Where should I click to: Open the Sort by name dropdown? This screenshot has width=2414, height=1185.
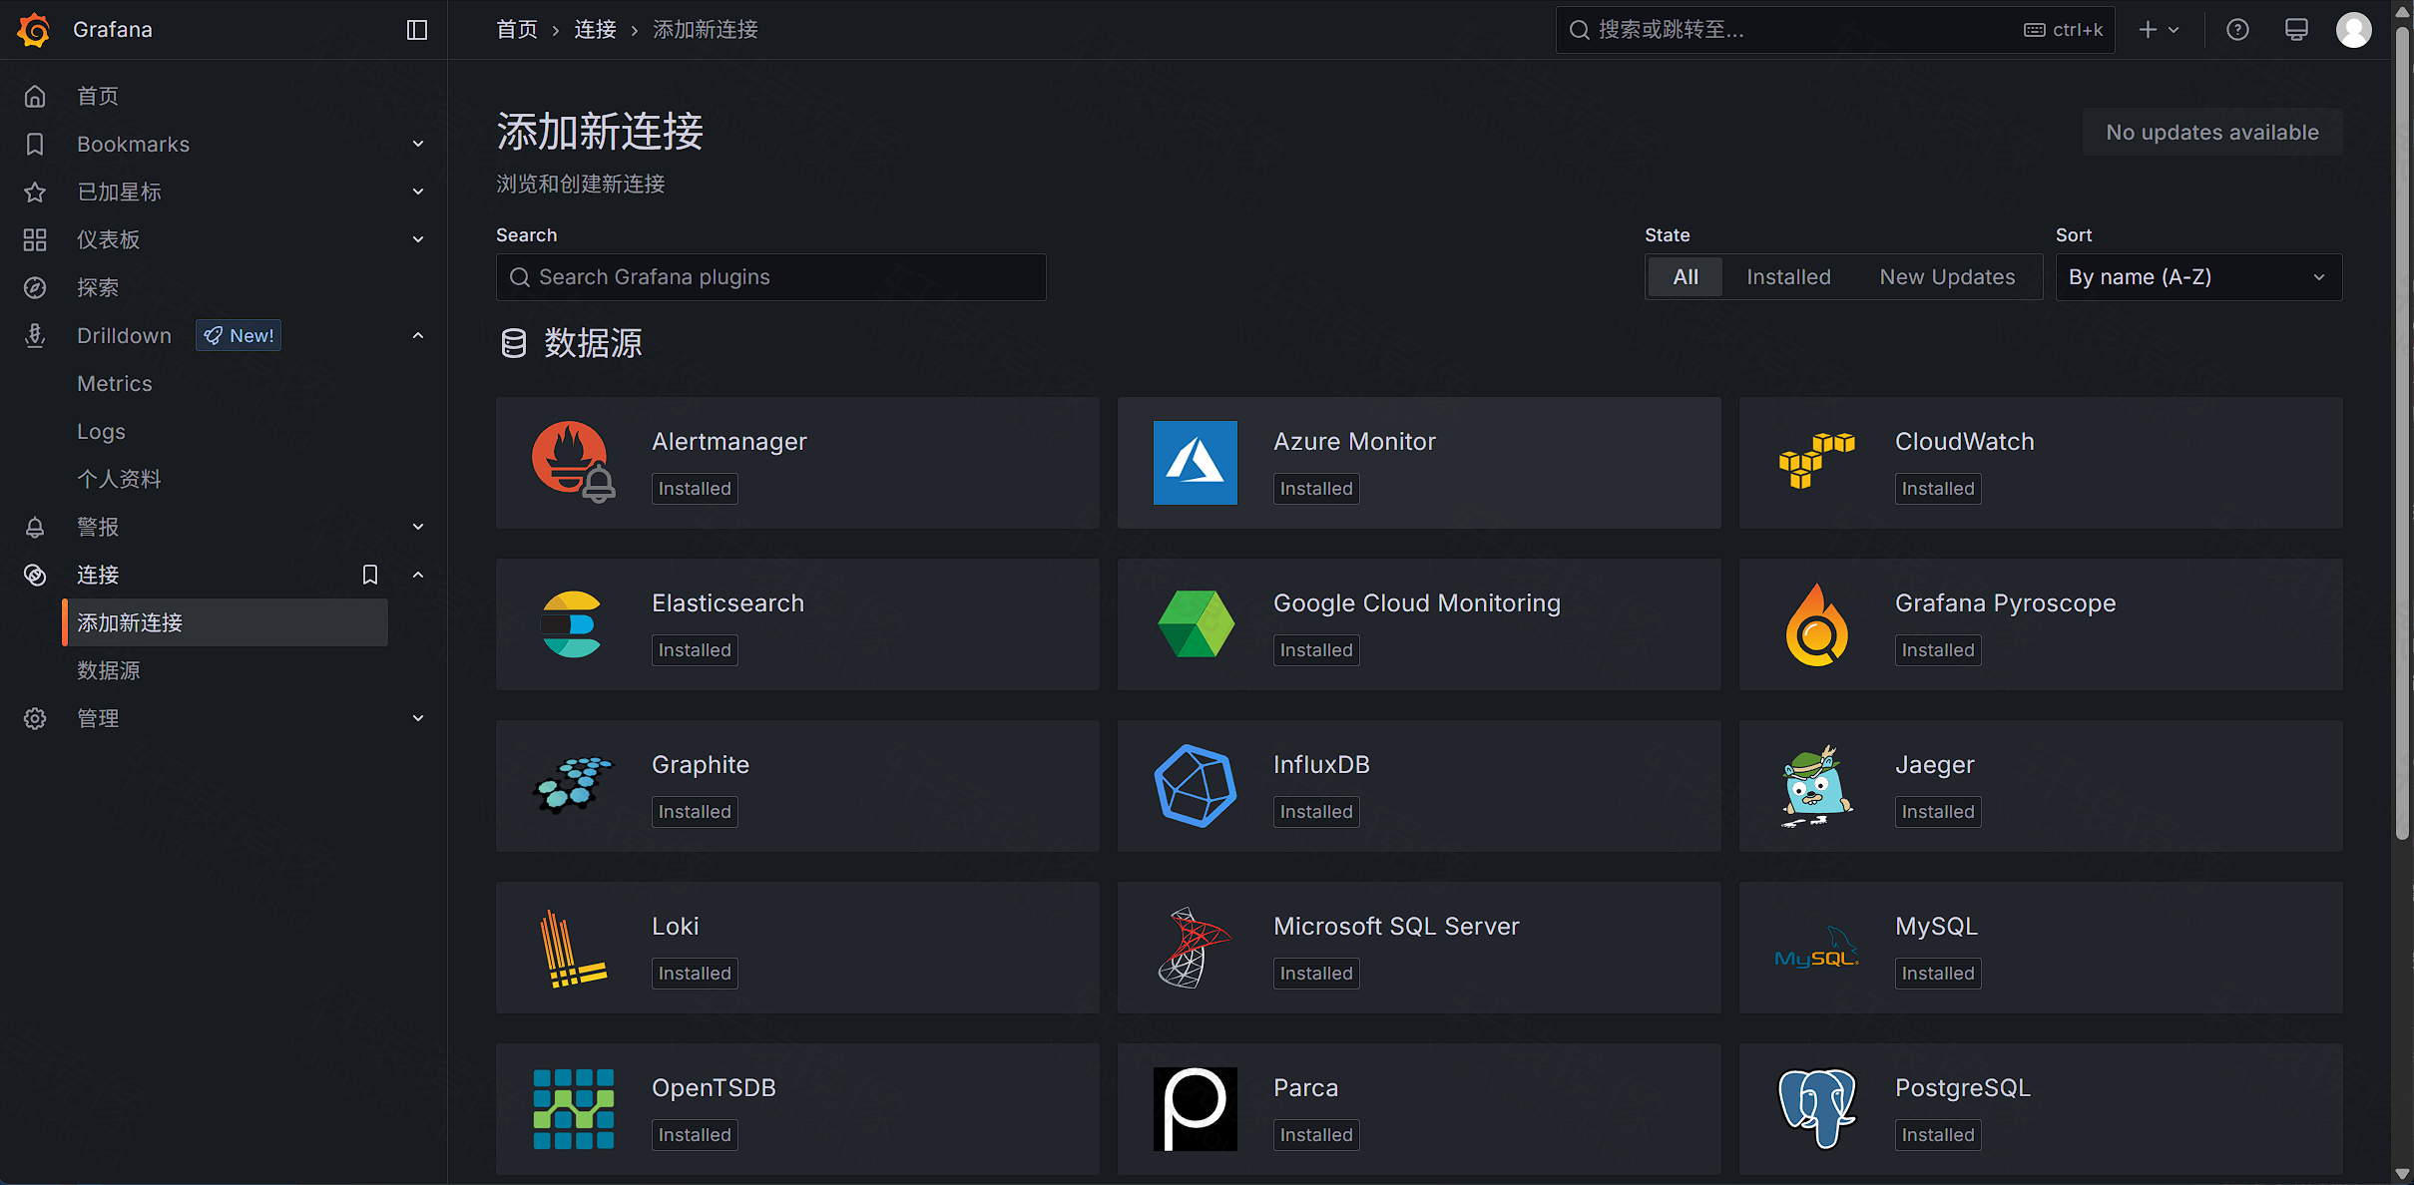(2198, 277)
